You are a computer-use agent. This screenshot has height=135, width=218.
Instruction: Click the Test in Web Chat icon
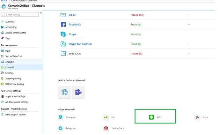point(2,56)
